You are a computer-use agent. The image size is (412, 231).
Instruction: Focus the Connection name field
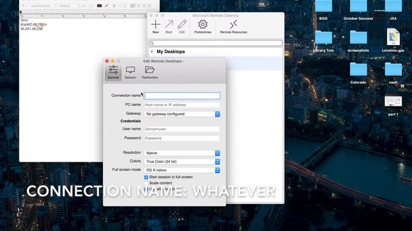(x=182, y=96)
